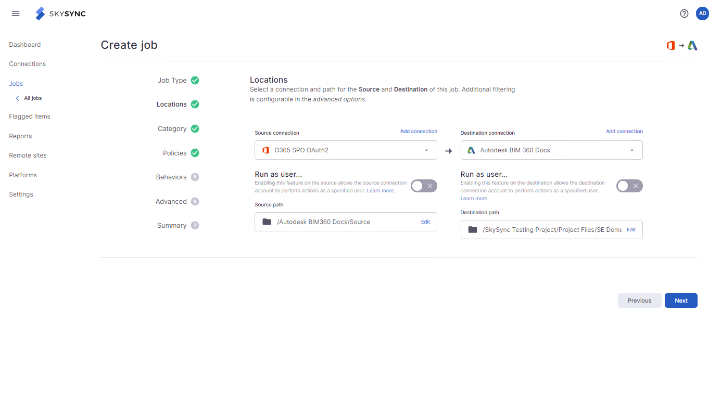Click the Policies green checkmark

[195, 153]
